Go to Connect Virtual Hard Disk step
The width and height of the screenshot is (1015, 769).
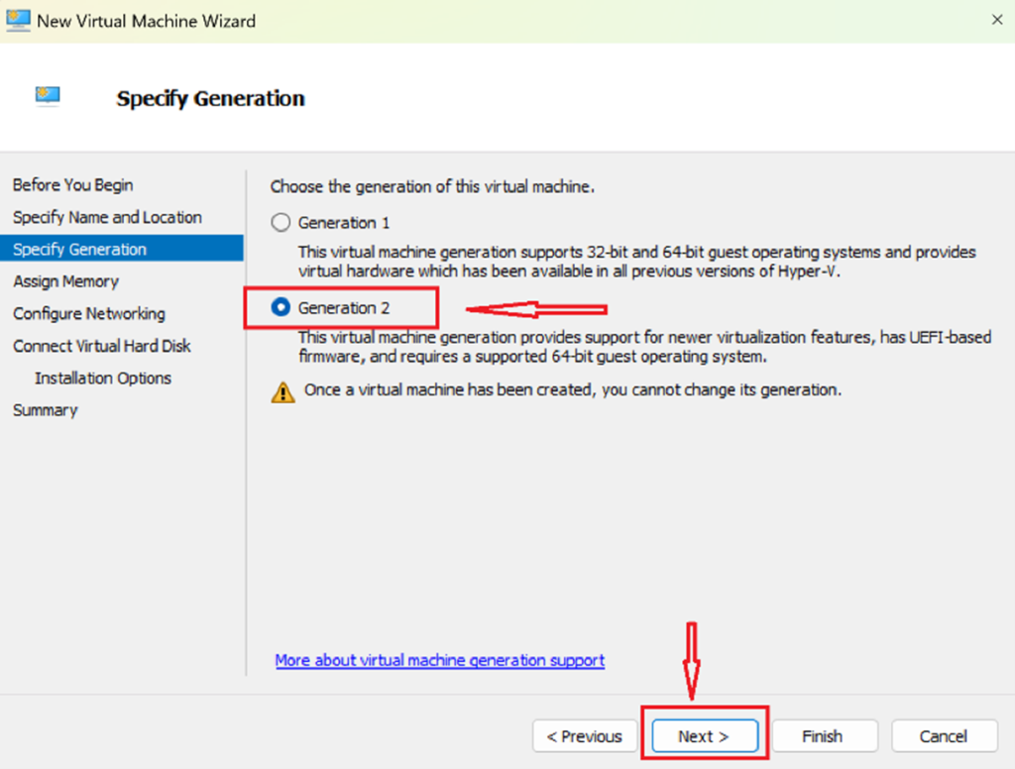point(102,346)
